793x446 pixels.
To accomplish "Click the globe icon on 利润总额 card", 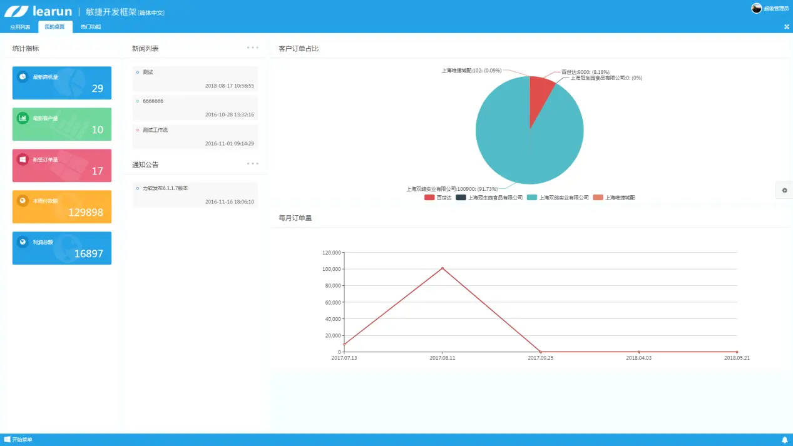I will [x=23, y=241].
